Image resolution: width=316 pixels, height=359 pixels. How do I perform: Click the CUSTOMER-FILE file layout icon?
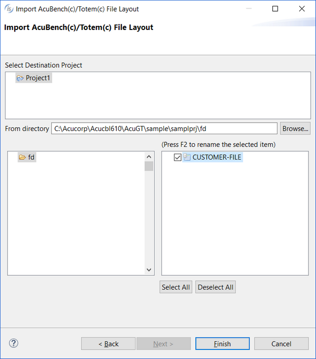(187, 157)
